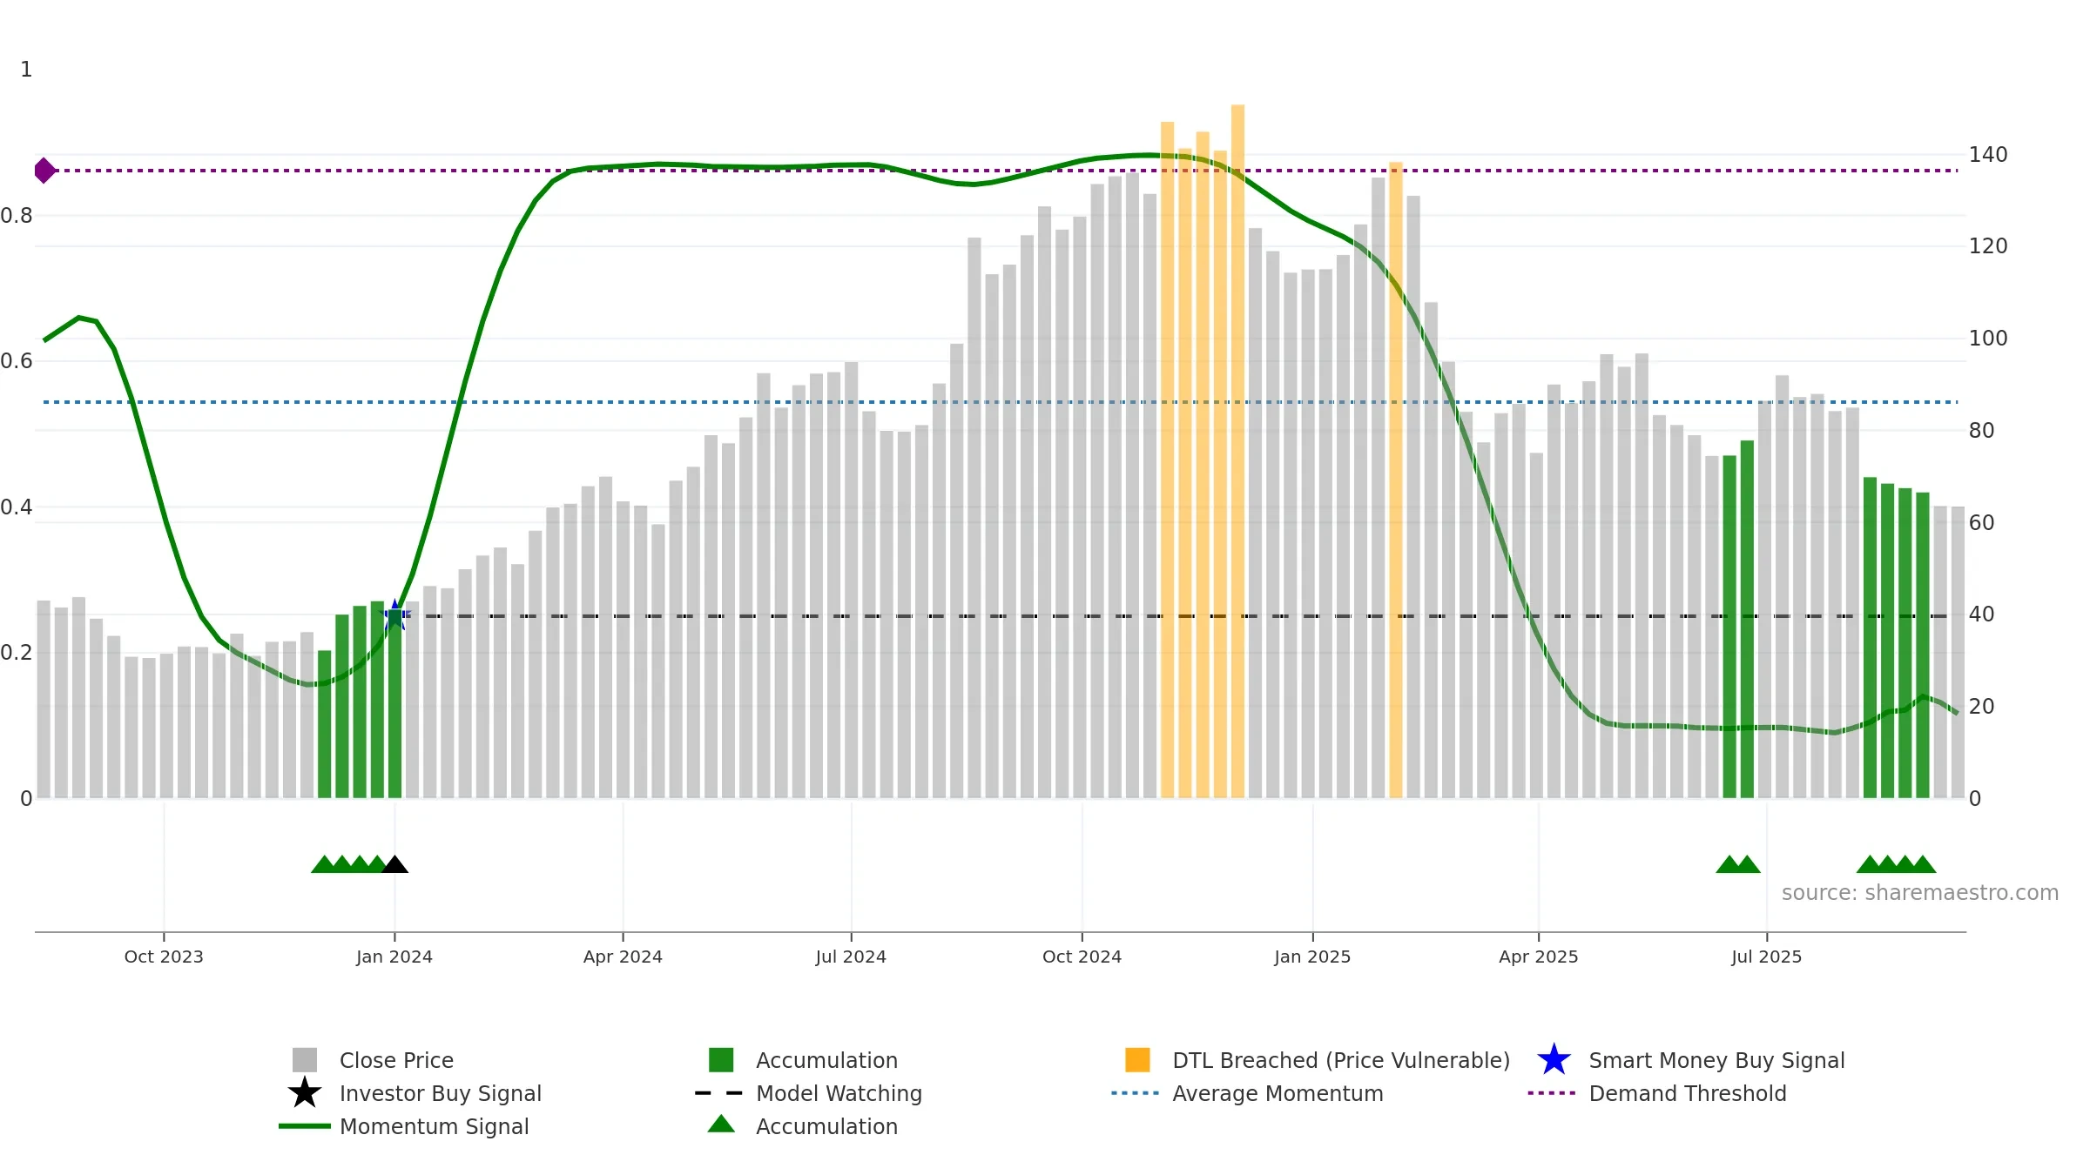Toggle the Model Watching legend entry

tap(809, 1093)
